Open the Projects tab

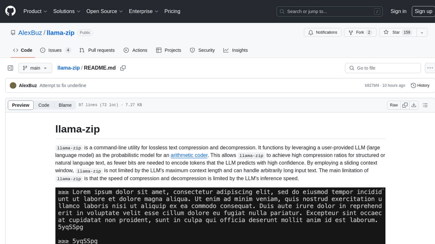tap(169, 50)
